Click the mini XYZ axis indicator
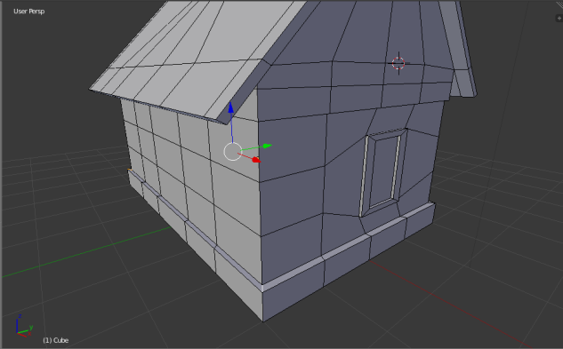Image resolution: width=563 pixels, height=349 pixels. tap(24, 326)
